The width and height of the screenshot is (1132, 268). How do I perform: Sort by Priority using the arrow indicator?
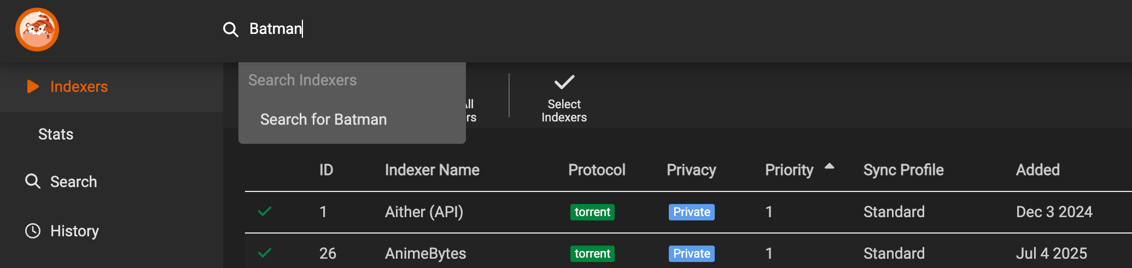(829, 167)
